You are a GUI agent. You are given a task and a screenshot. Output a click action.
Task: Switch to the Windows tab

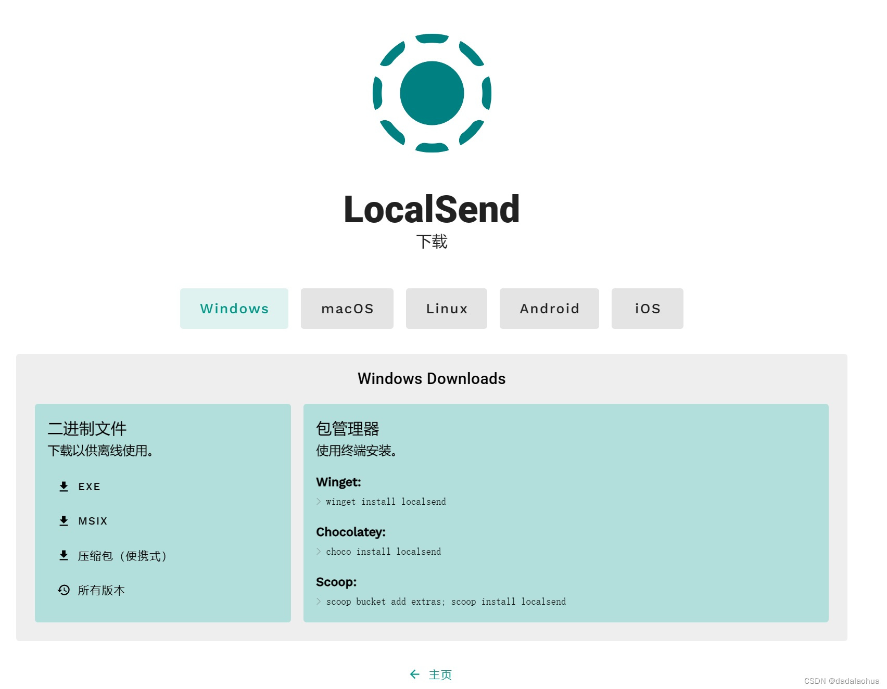pyautogui.click(x=234, y=309)
